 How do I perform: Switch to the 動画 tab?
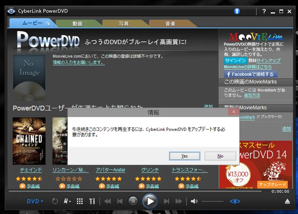(x=77, y=24)
